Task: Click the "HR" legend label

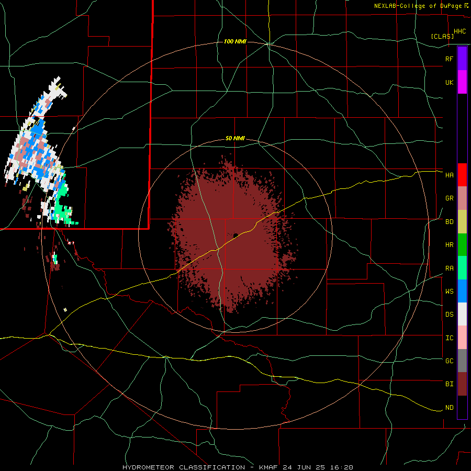Action: [x=449, y=245]
